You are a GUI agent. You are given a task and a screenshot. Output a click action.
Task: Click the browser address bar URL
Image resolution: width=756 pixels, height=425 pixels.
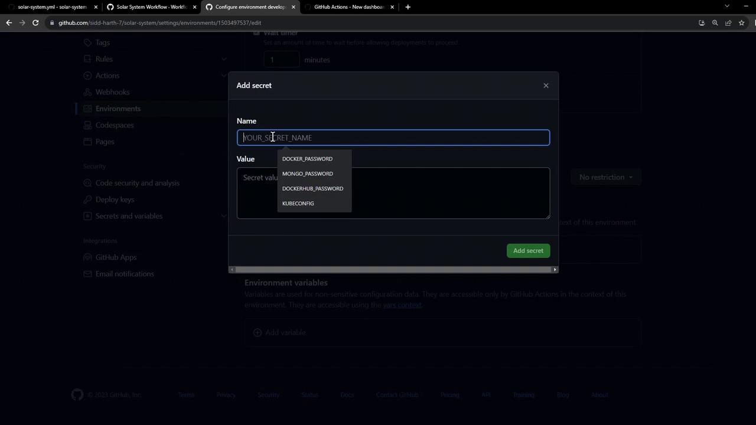(x=159, y=23)
